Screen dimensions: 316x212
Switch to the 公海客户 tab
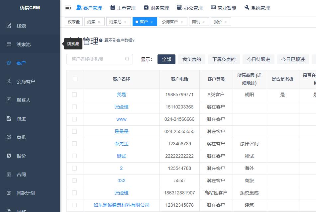pyautogui.click(x=170, y=21)
